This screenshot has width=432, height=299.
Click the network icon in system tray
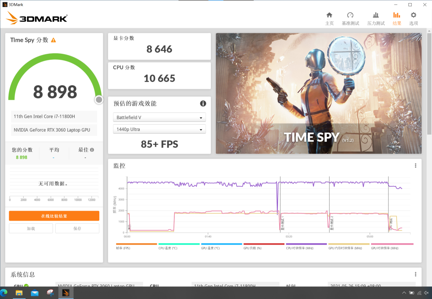coord(419,293)
